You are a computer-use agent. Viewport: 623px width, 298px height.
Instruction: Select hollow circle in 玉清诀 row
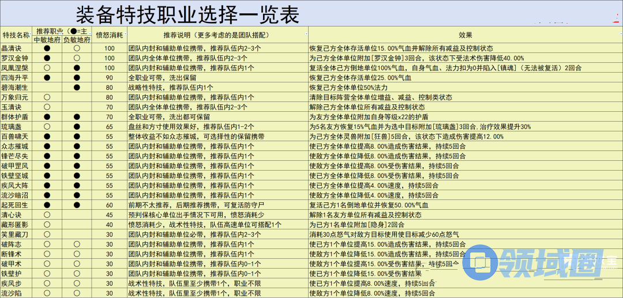click(x=47, y=107)
